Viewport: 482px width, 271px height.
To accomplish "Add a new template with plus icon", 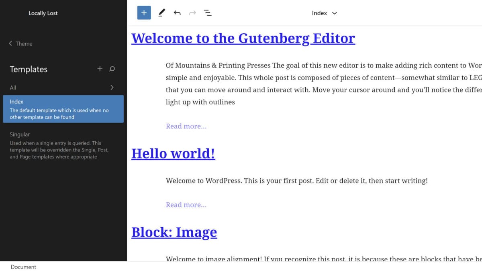I will click(x=100, y=69).
